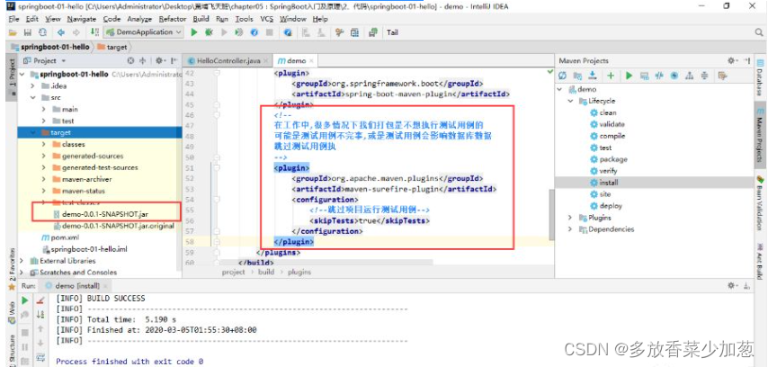Open the DemoApplication run configuration dropdown
Screen dimensions: 768x367
point(143,32)
